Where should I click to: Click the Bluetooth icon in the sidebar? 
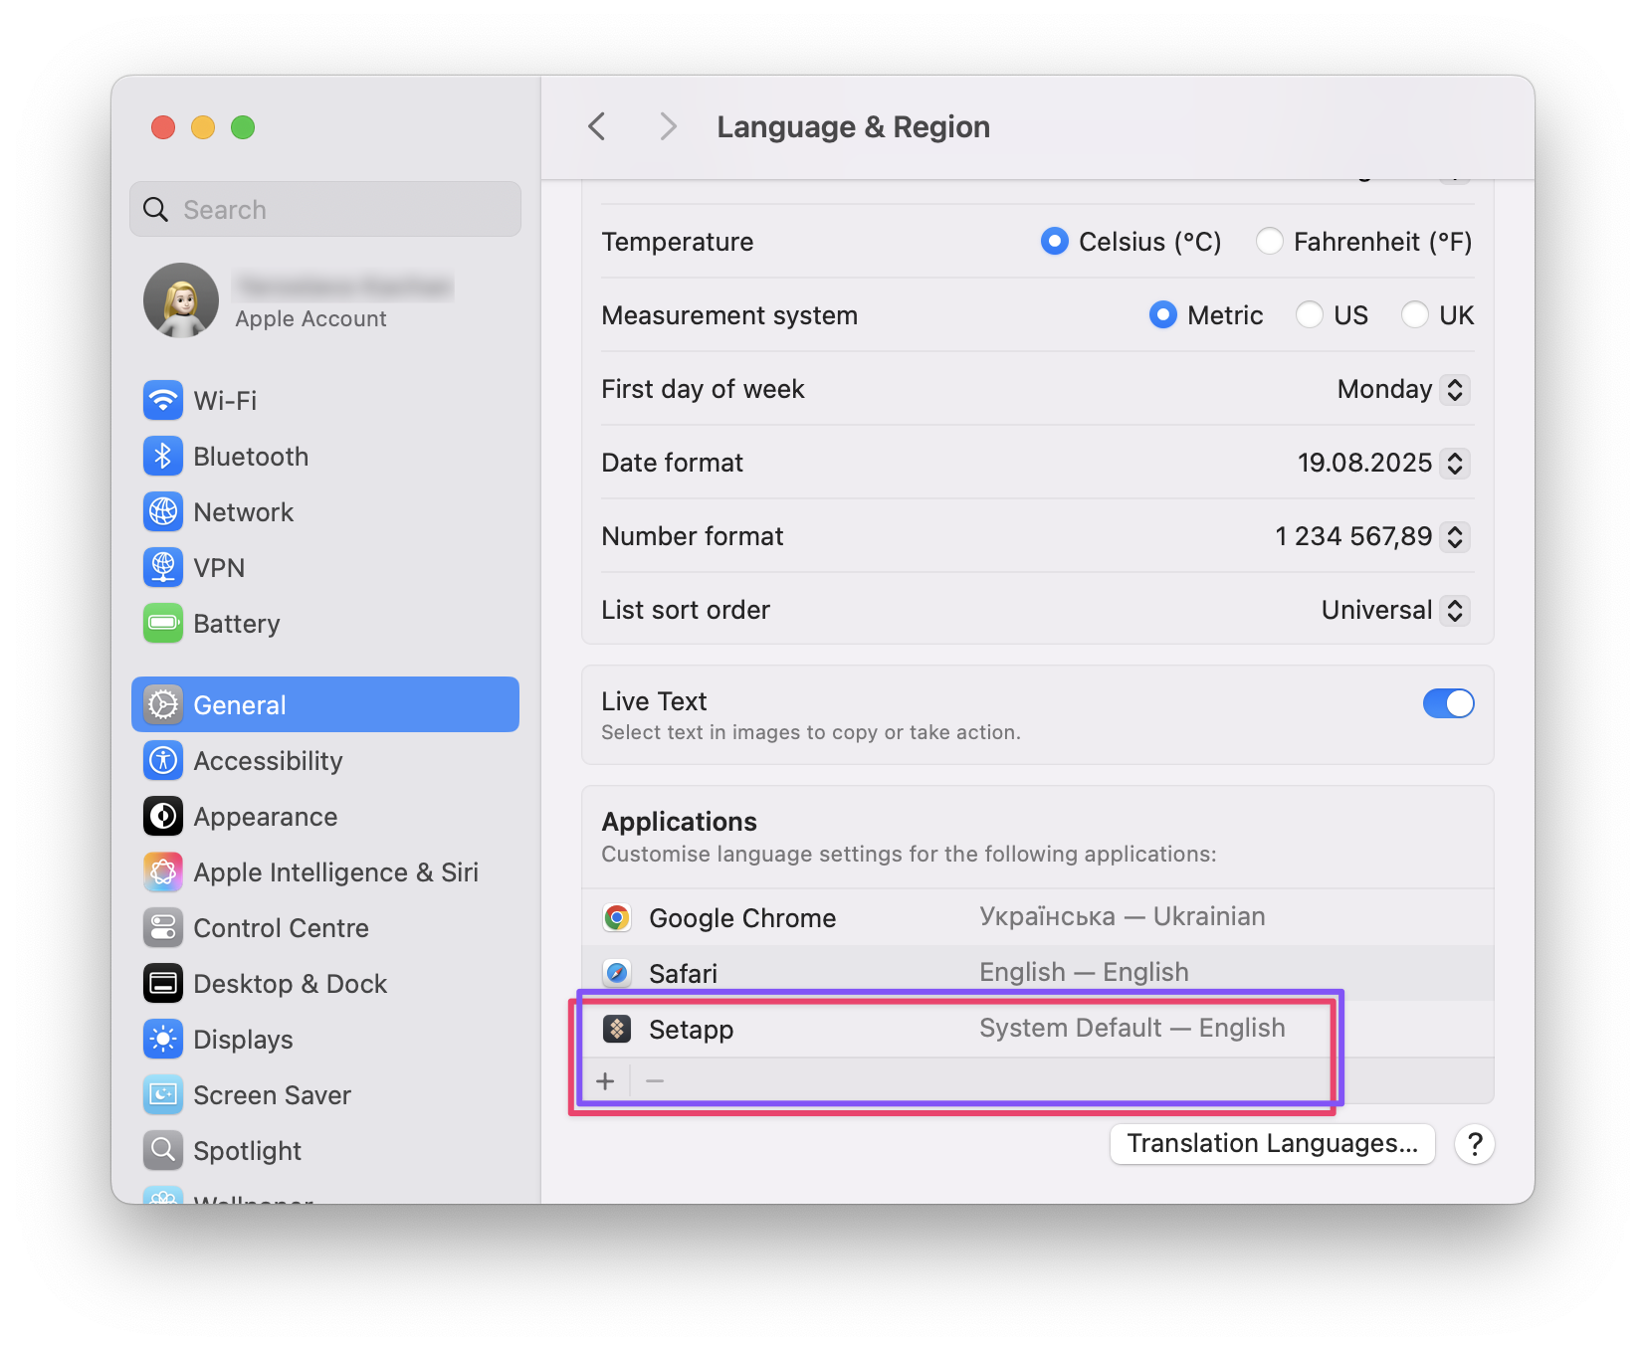[x=163, y=457]
